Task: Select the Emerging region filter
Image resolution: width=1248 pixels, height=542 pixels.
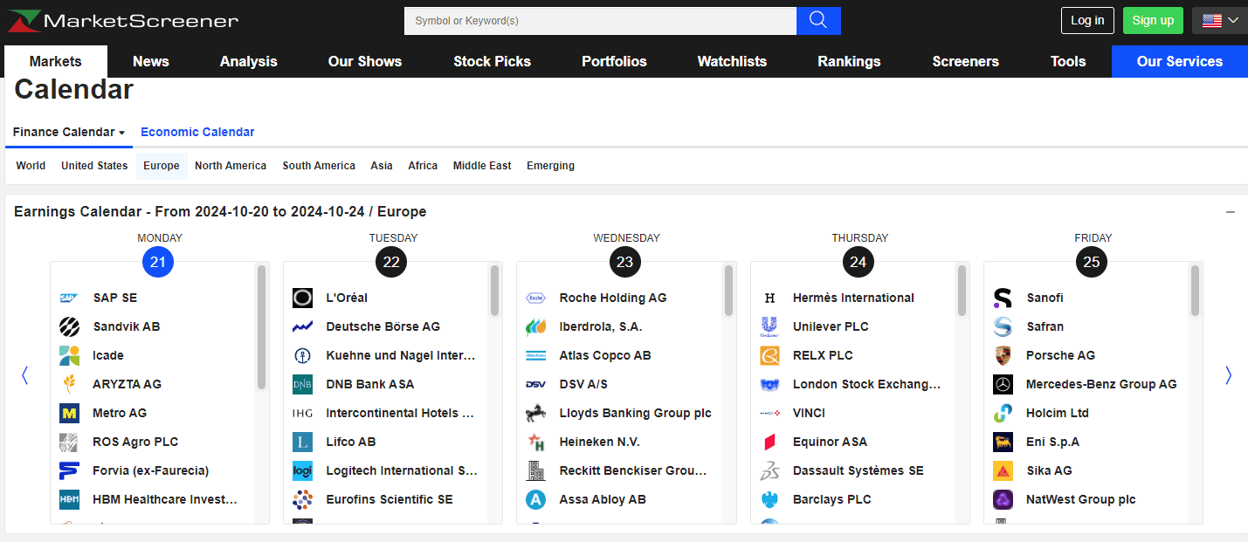Action: [550, 166]
